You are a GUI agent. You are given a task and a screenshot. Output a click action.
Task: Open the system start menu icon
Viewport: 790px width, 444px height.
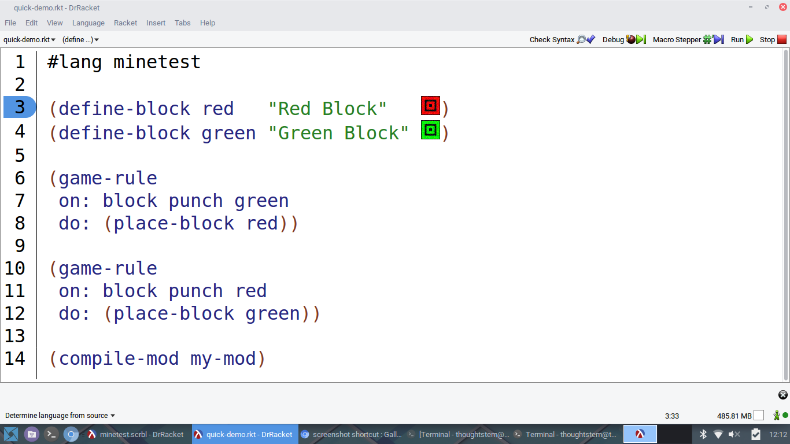11,434
